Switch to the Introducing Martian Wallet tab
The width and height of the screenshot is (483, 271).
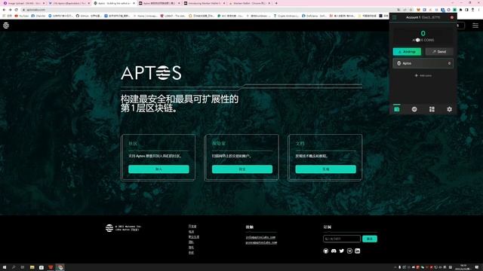pyautogui.click(x=204, y=3)
